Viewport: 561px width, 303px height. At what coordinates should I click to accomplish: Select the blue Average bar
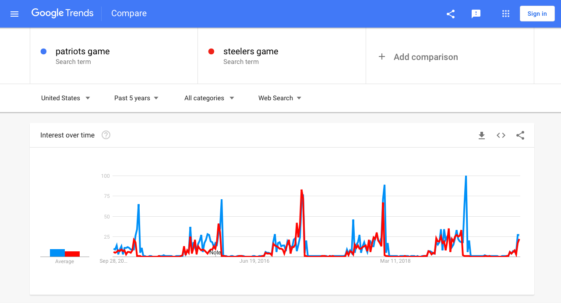[x=57, y=252]
